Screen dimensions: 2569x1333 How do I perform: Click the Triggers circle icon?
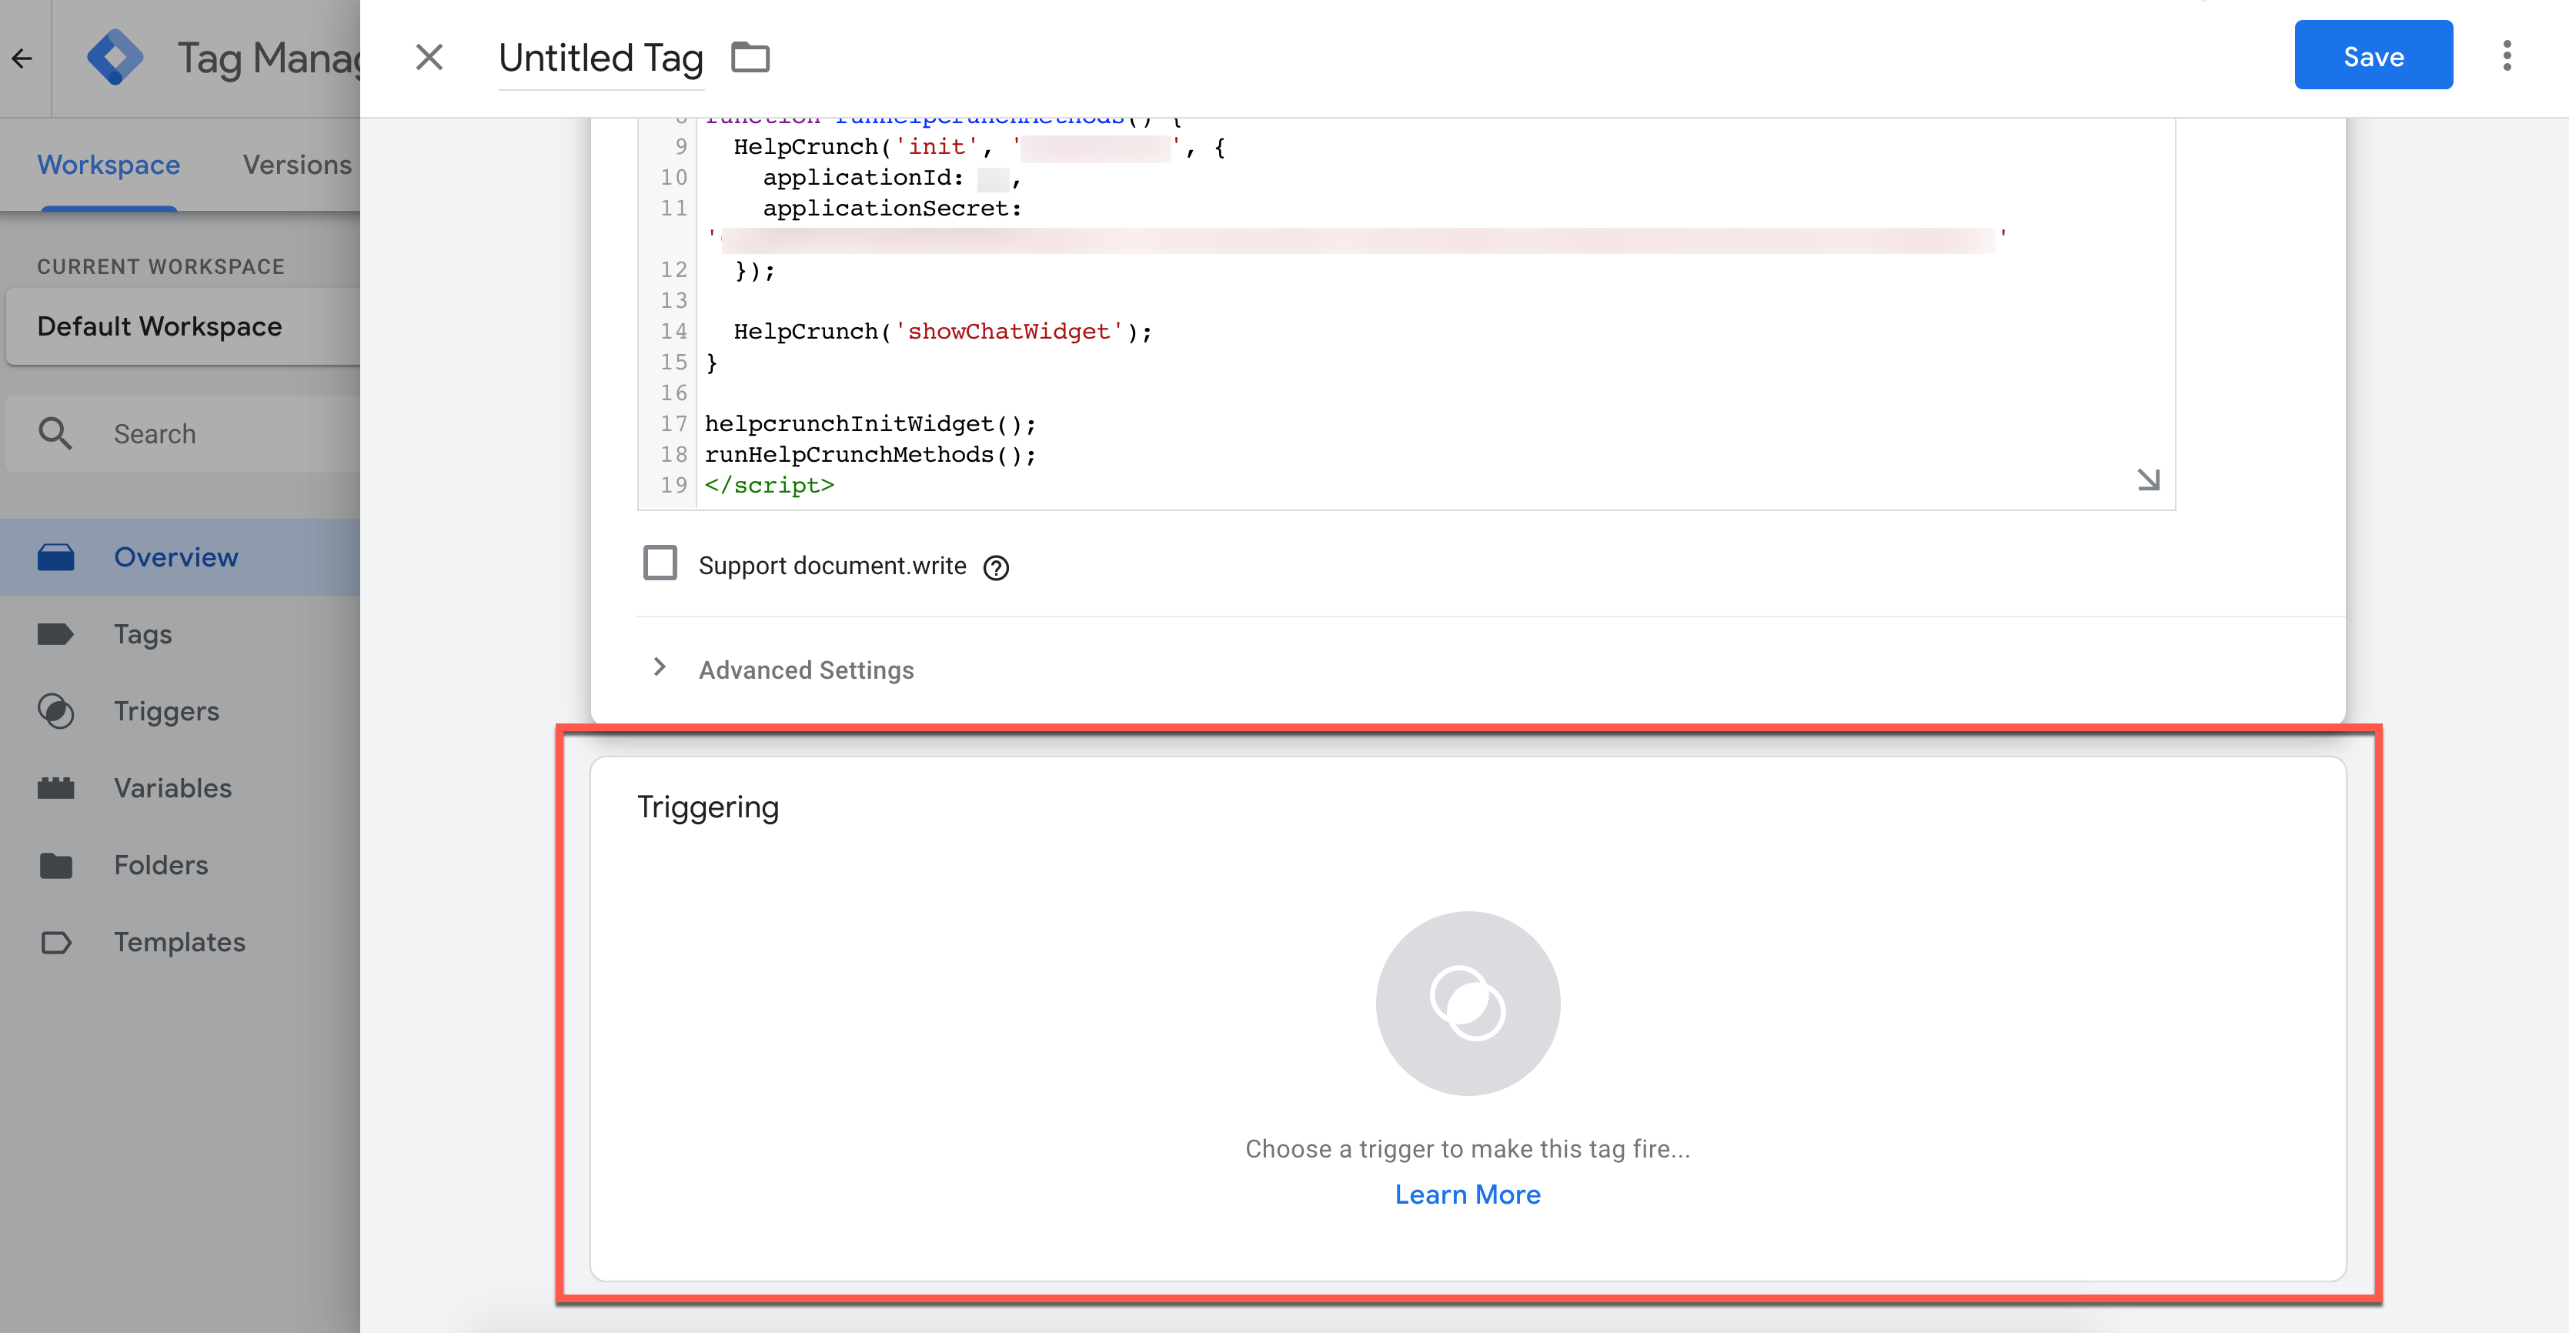[x=56, y=711]
